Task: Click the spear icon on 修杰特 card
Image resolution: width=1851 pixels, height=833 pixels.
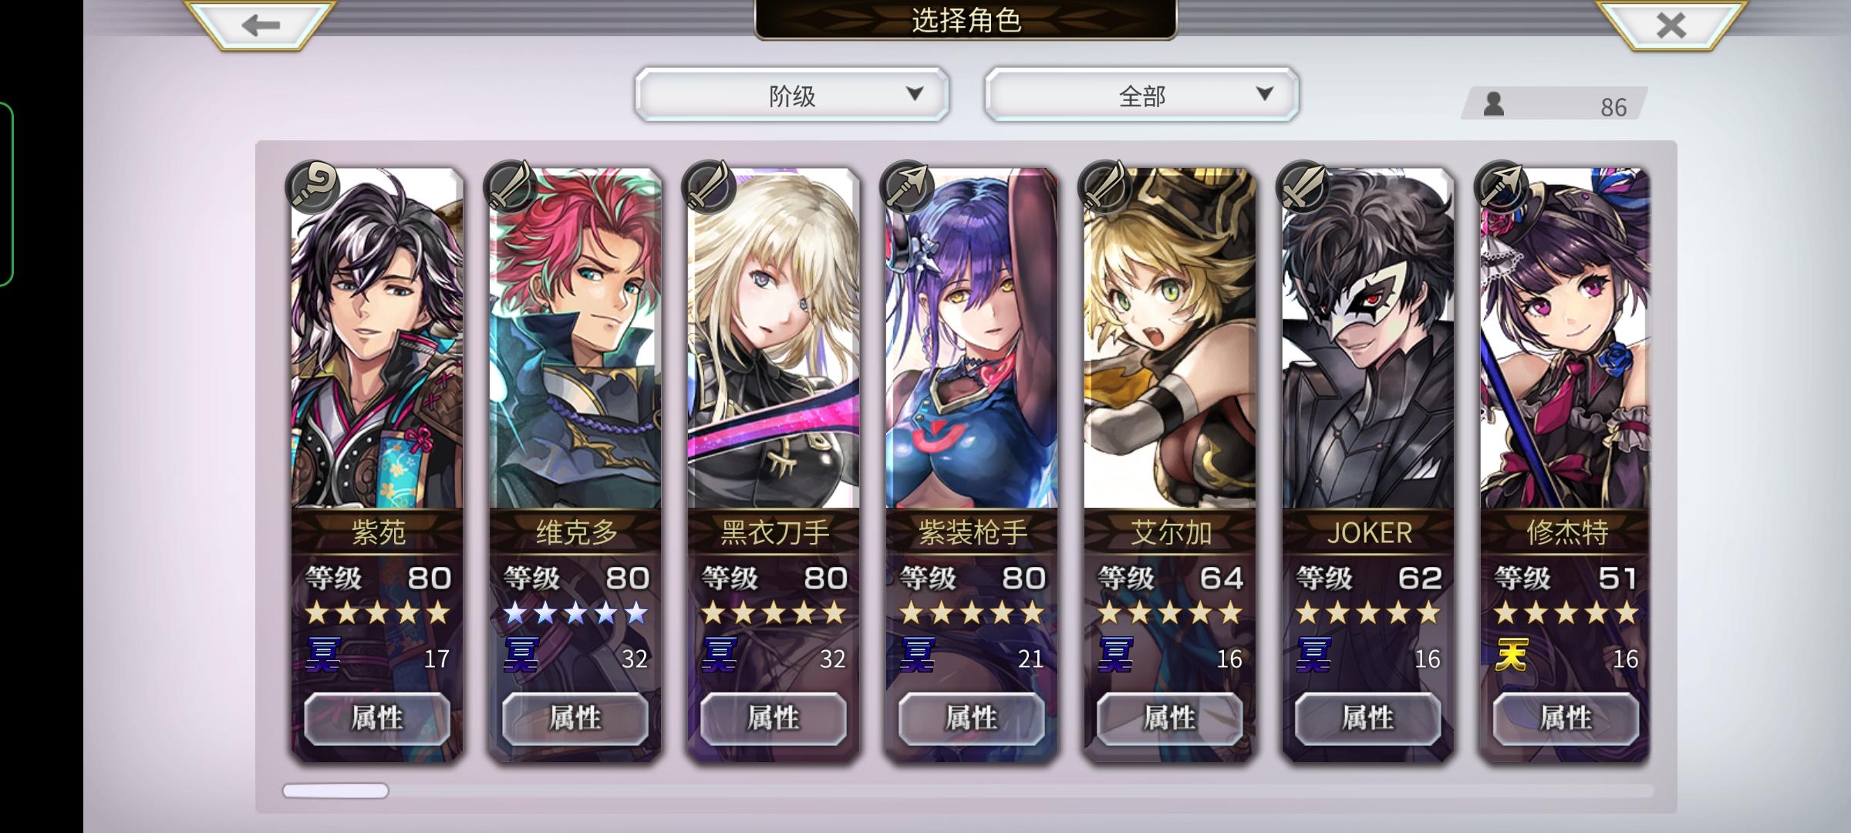Action: pos(1501,186)
